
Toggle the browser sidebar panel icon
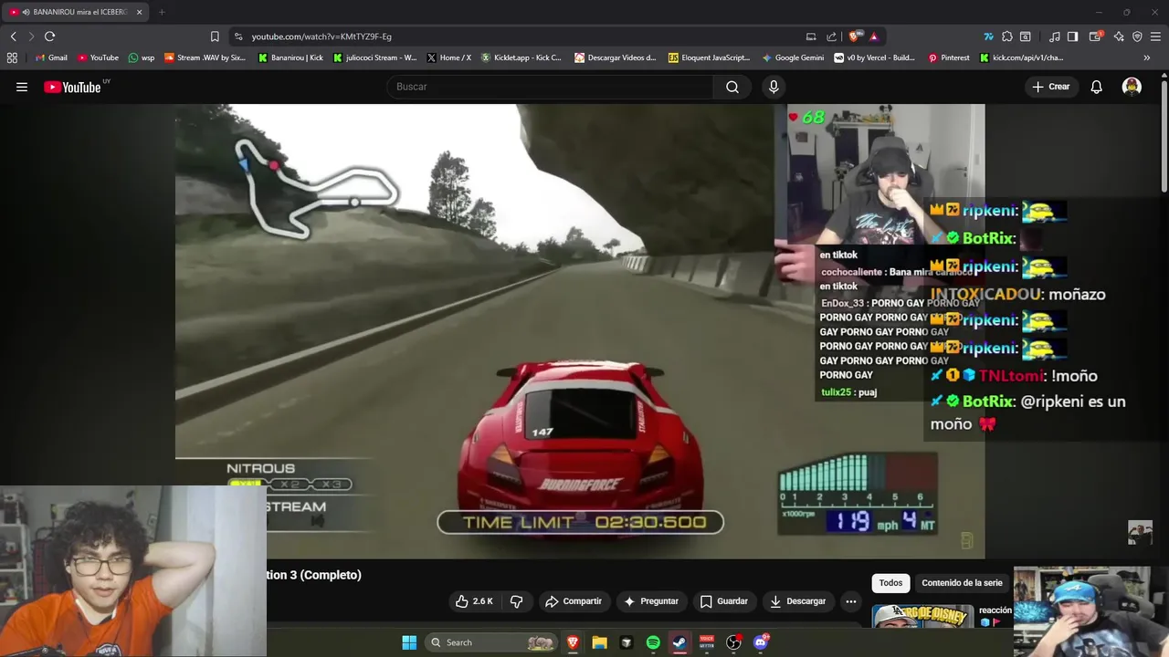pos(1073,36)
